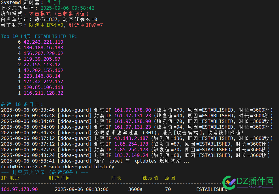The height and width of the screenshot is (194, 279).
Task: Click the trigger value 70 in history row
Action: 168,189
